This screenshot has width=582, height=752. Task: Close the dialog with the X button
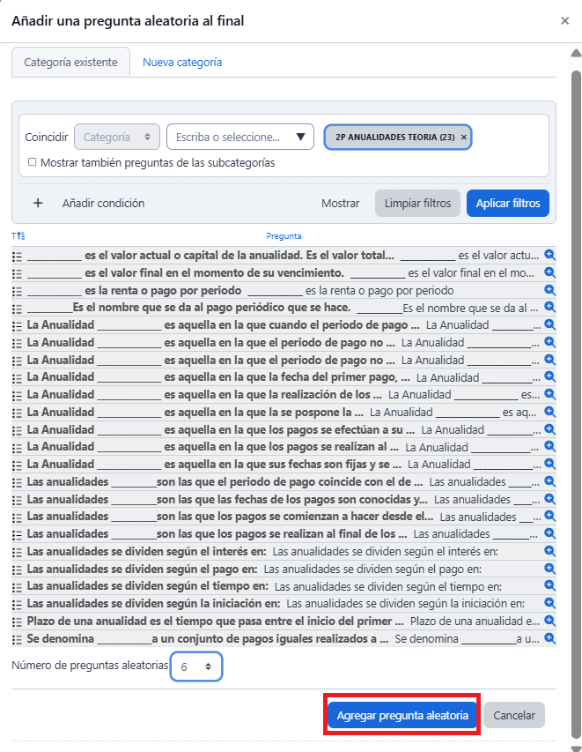(564, 20)
